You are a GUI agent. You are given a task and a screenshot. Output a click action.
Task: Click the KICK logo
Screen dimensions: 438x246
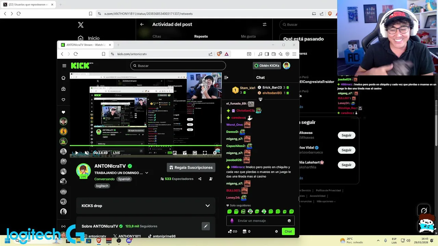82,66
